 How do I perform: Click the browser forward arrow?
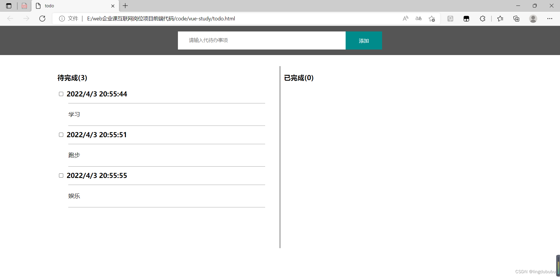(x=26, y=19)
